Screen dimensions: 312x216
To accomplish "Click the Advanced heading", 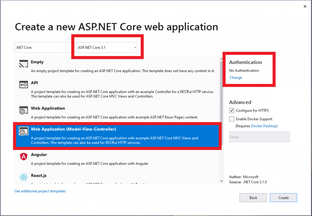I will coord(240,102).
